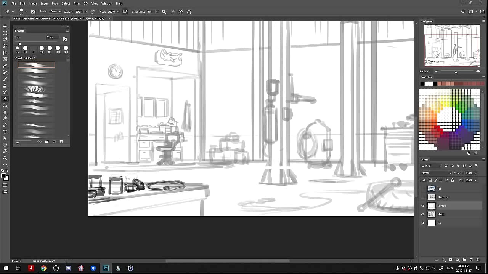Open the Filter menu
Screen dimensions: 488x274
(x=77, y=3)
